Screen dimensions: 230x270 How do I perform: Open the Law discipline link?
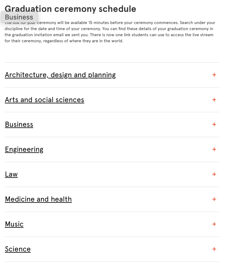tap(11, 174)
